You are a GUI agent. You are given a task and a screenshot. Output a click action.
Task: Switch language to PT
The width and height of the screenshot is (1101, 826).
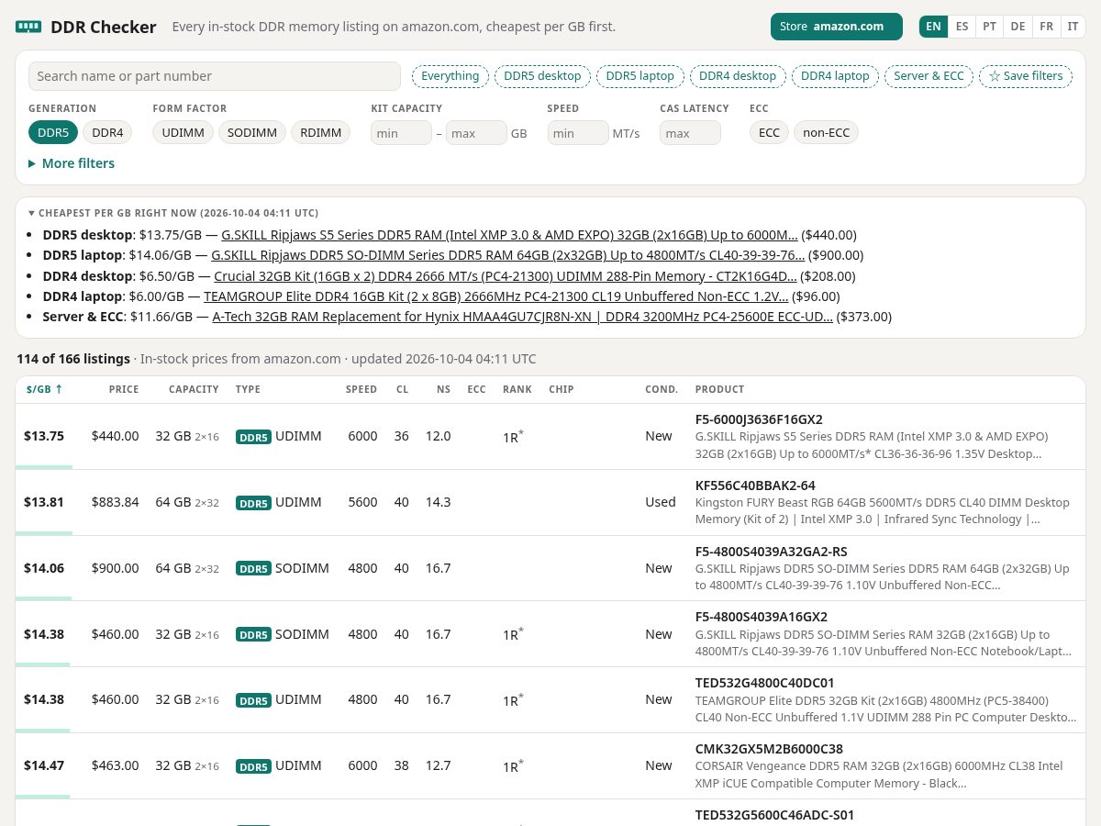tap(989, 27)
